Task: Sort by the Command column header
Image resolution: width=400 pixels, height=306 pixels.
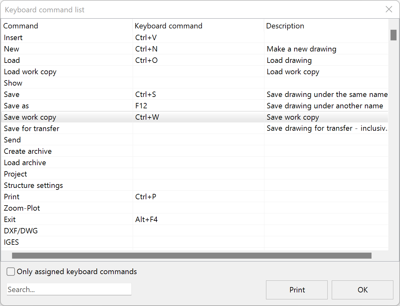Action: [21, 26]
